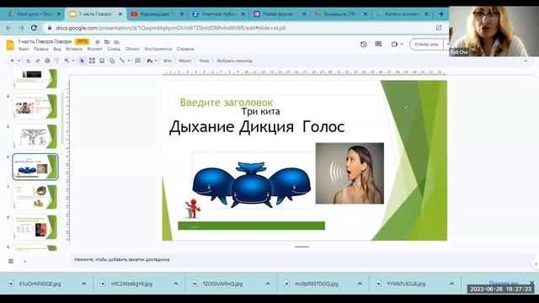Open the Слайд menu
Image resolution: width=539 pixels, height=303 pixels.
click(x=114, y=49)
